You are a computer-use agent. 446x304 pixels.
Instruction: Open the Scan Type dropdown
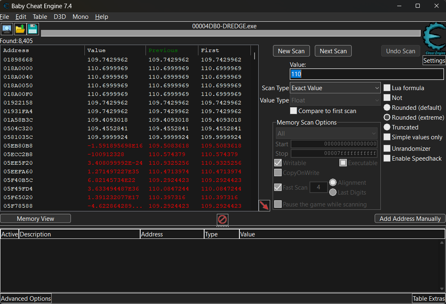click(335, 88)
